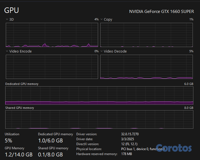Click the Utilization 5% value

(x=9, y=140)
